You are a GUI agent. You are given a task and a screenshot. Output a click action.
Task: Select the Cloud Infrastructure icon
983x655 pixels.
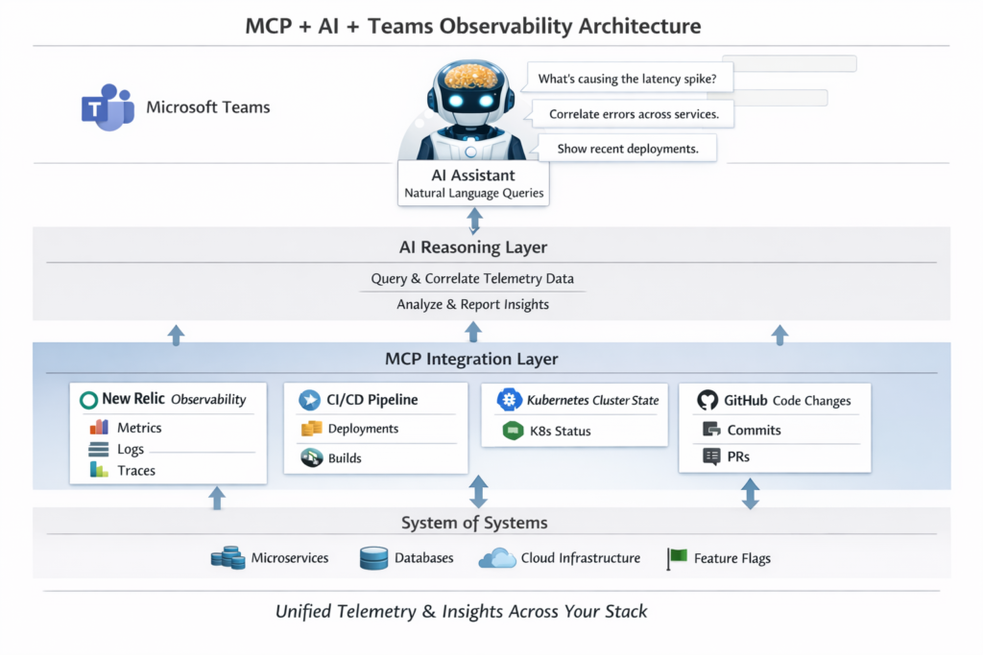coord(498,557)
